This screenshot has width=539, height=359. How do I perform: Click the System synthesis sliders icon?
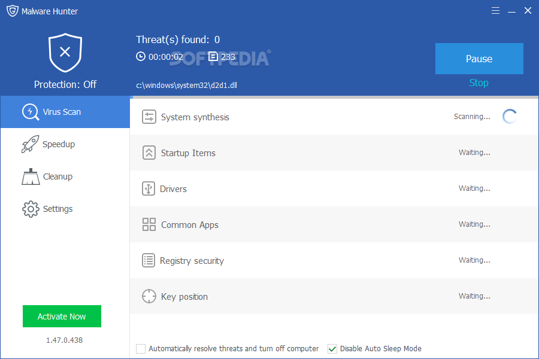[x=149, y=117]
